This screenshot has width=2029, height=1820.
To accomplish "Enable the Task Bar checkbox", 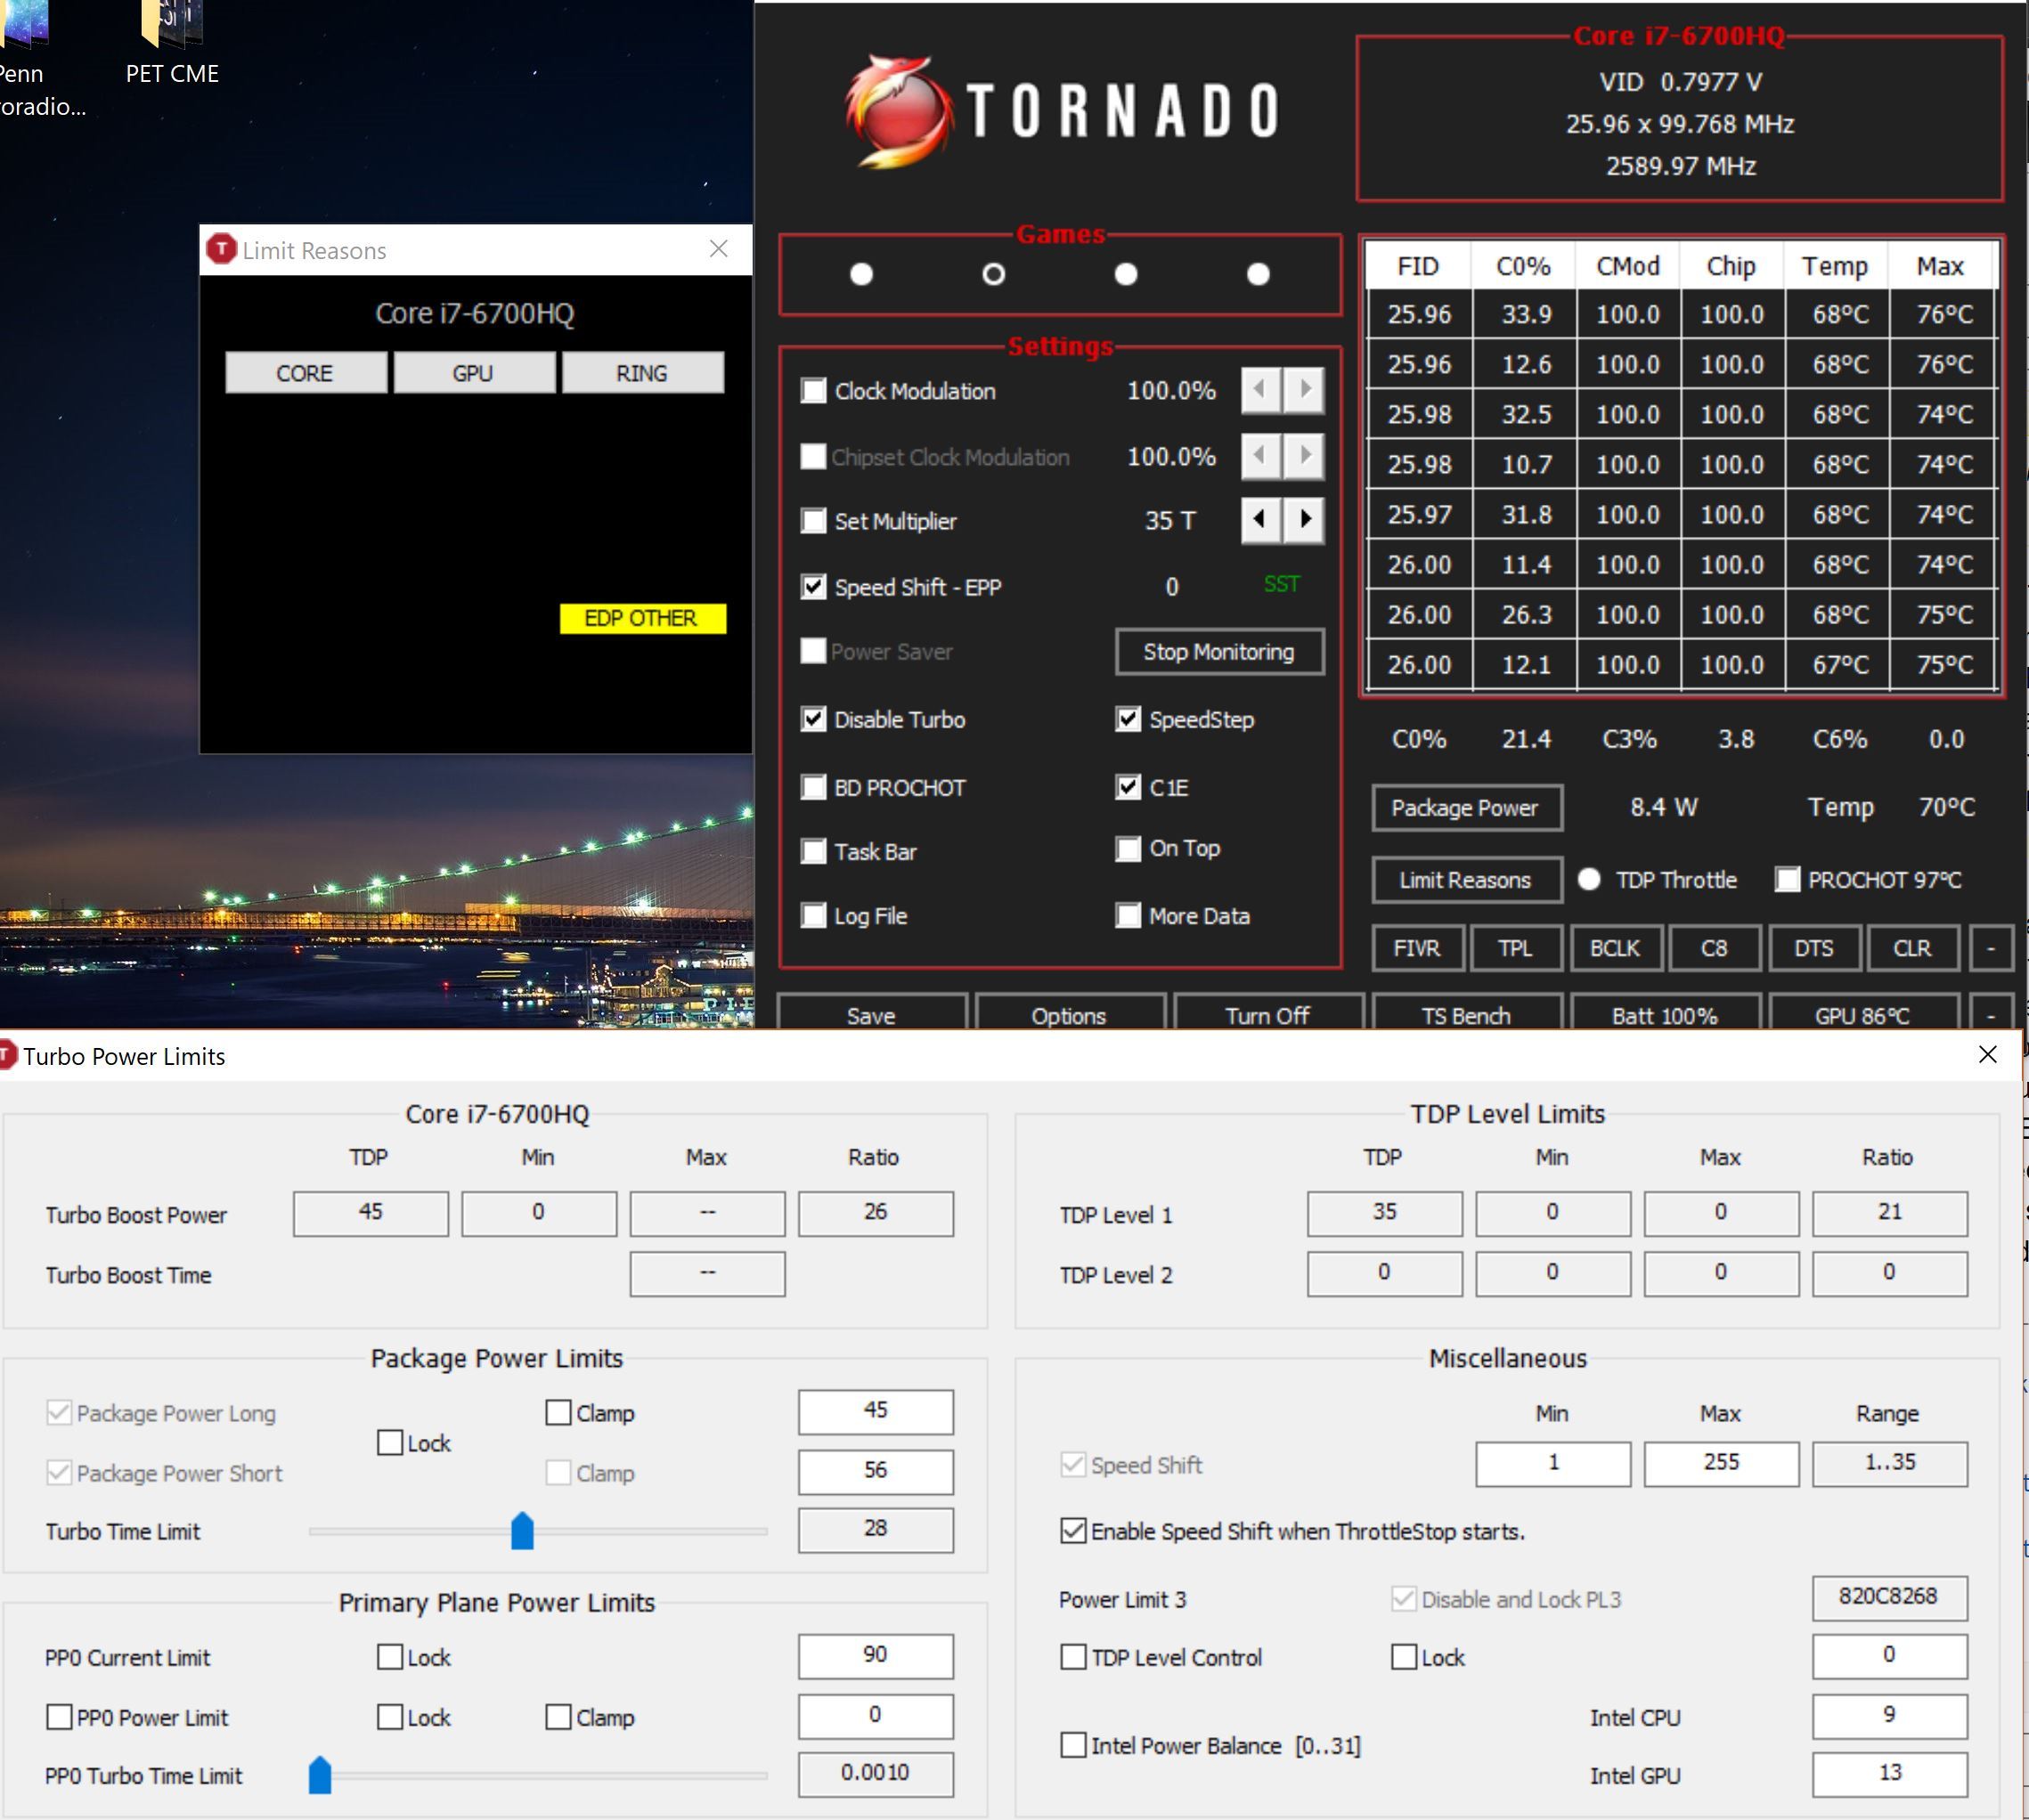I will coord(814,851).
